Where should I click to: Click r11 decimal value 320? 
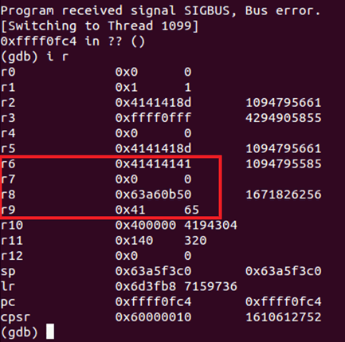tap(195, 241)
